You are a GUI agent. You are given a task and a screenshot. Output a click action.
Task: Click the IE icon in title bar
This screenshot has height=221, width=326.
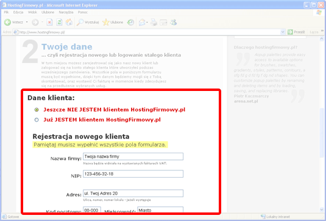coord(4,5)
